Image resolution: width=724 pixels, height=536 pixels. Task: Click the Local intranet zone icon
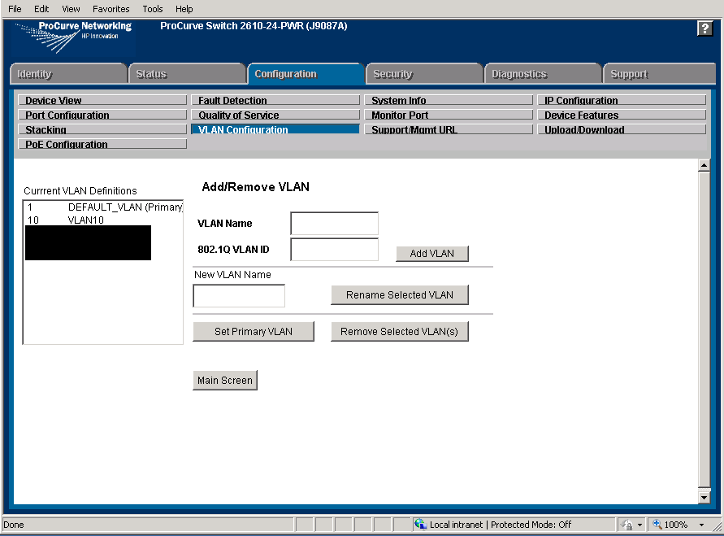pyautogui.click(x=421, y=525)
